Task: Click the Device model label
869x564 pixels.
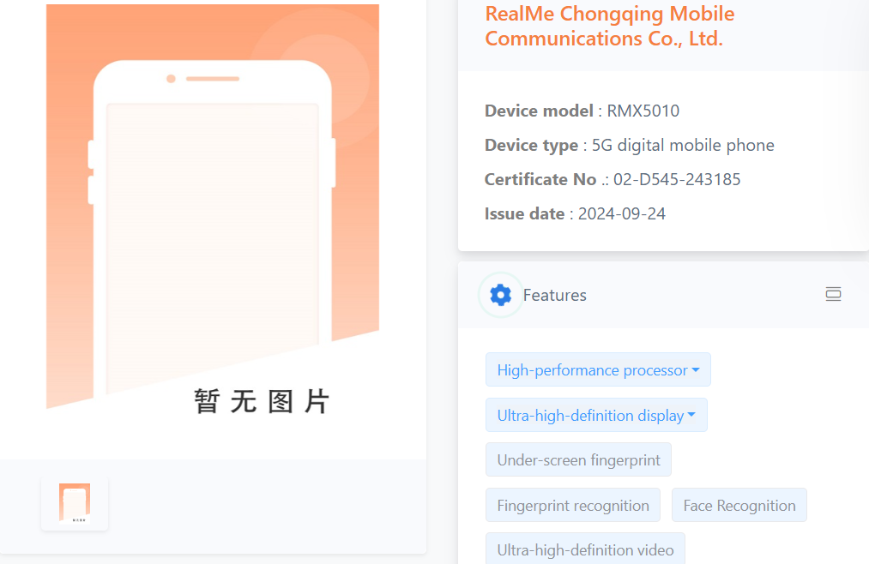Action: click(x=539, y=111)
